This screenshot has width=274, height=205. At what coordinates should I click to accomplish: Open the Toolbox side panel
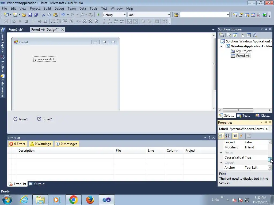(3, 64)
